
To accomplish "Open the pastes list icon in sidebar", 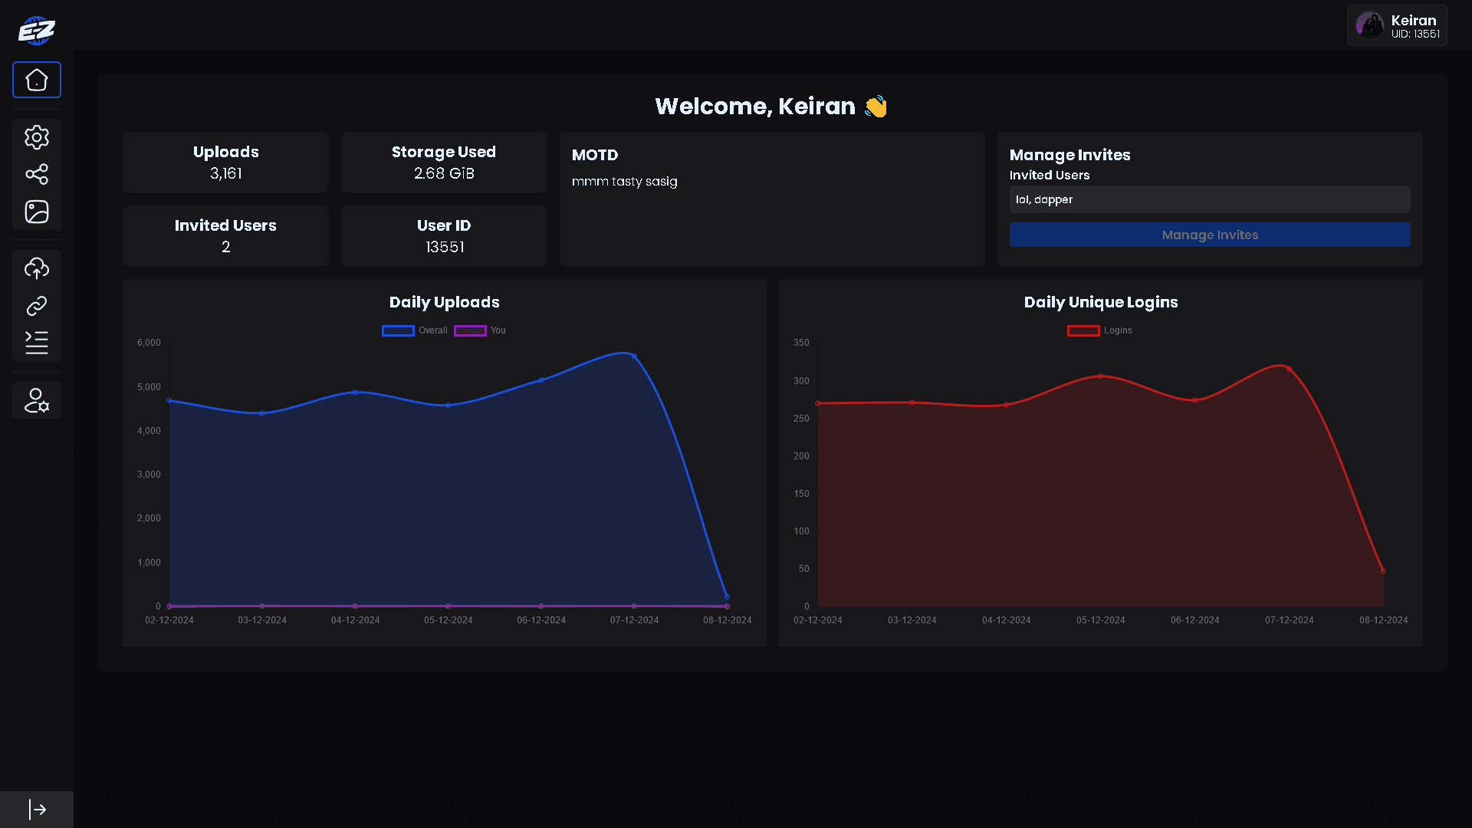I will (37, 343).
